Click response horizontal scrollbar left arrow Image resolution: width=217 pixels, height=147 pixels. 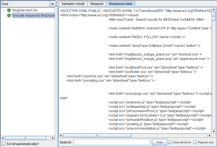pyautogui.click(x=61, y=136)
